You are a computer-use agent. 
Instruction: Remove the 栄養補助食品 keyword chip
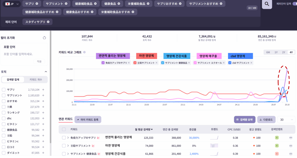(x=148, y=3)
